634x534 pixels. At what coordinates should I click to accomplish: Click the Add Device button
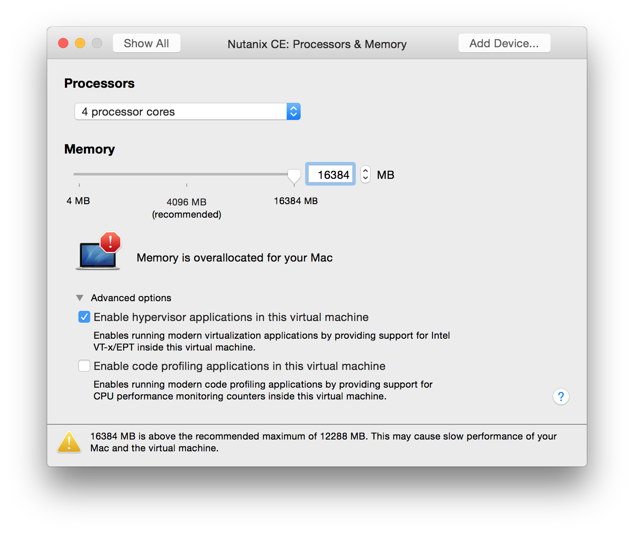click(x=504, y=43)
